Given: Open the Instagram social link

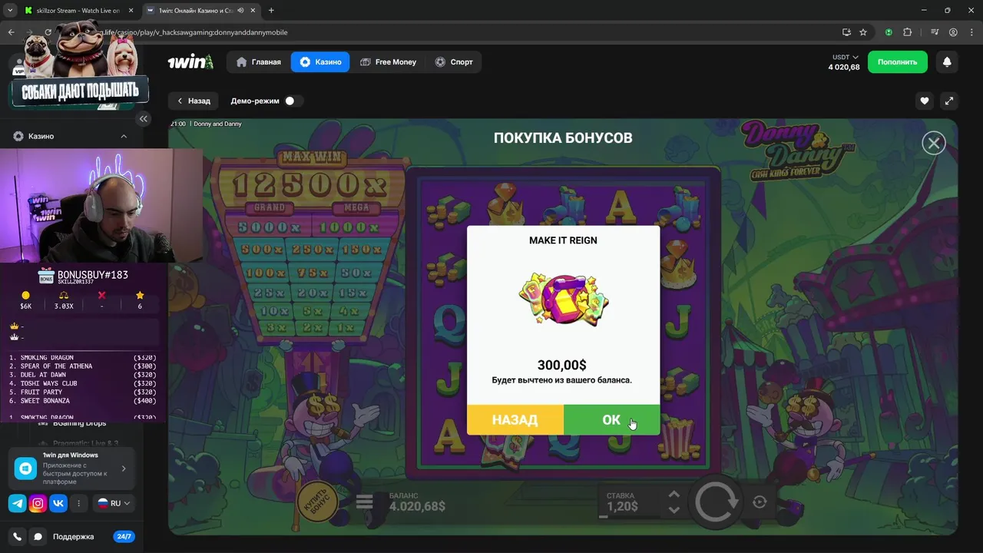Looking at the screenshot, I should pos(38,504).
